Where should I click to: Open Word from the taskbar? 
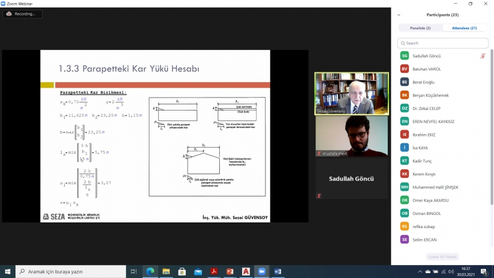coord(277,271)
